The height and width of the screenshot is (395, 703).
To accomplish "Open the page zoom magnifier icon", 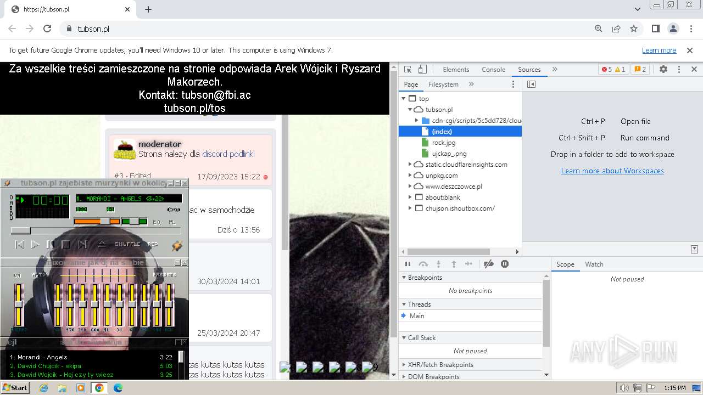I will pos(599,29).
